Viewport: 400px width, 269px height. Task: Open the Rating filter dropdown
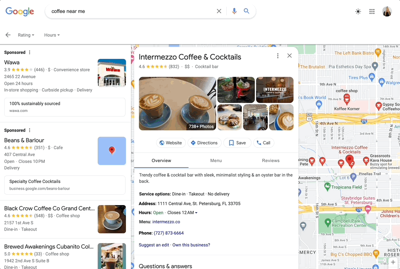coord(26,35)
